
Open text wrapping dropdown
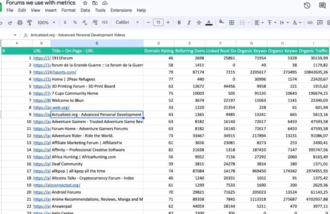point(284,23)
